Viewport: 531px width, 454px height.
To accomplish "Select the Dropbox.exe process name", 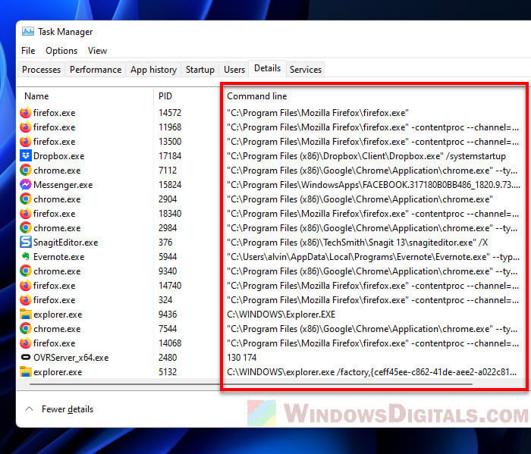I will [x=59, y=156].
